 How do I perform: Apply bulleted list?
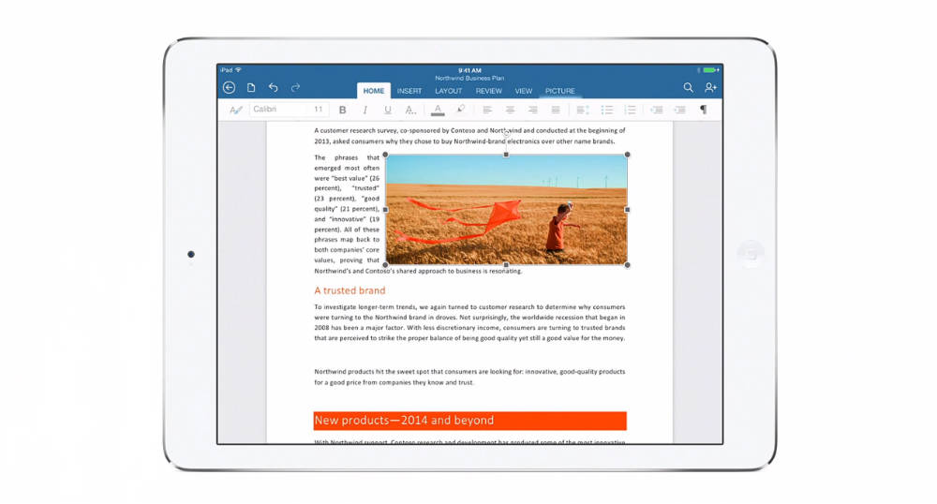[x=607, y=110]
